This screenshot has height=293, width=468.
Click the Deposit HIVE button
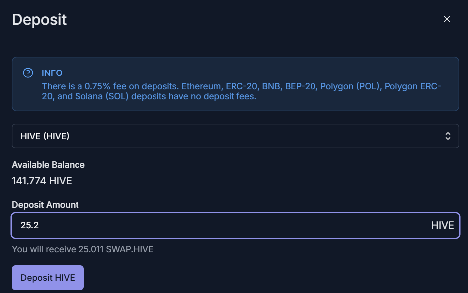pos(48,278)
